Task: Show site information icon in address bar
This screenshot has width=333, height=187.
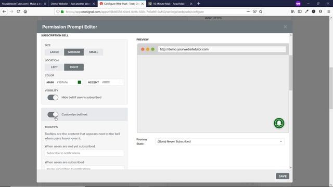Action: (58, 11)
